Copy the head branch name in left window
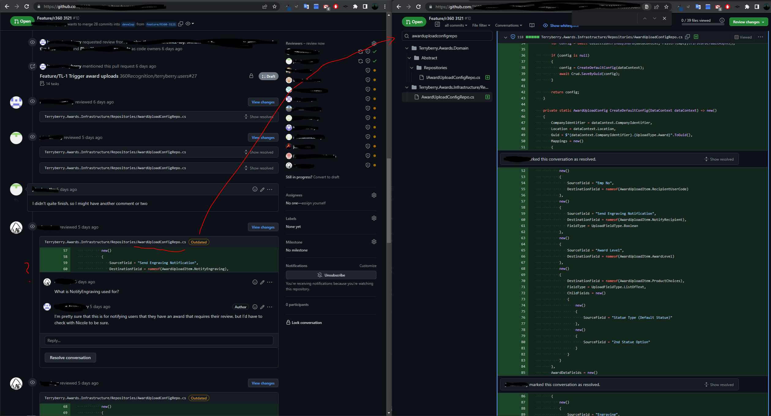 click(x=181, y=24)
